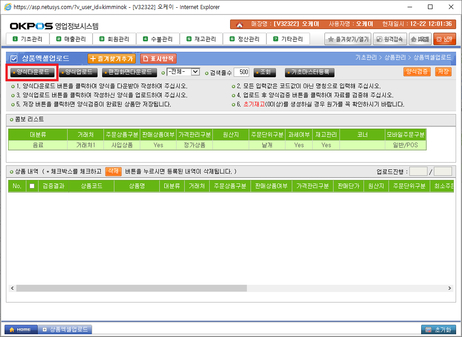Screen dimensions: 462x337
Task: Open the 표시항목 display items button
Action: [158, 59]
